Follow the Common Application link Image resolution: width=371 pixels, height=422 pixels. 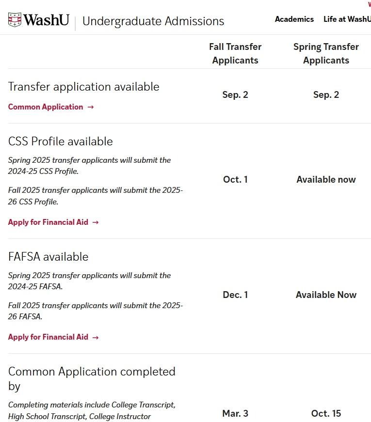46,107
